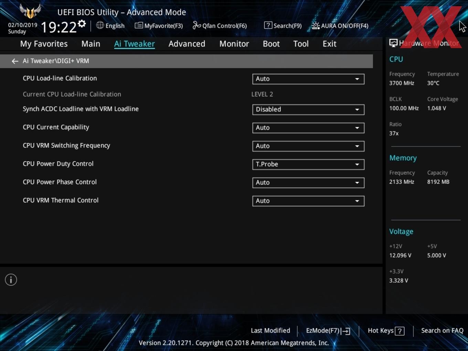Expand CPU Power Duty Control dropdown
Viewport: 468px width, 351px height.
click(x=308, y=164)
